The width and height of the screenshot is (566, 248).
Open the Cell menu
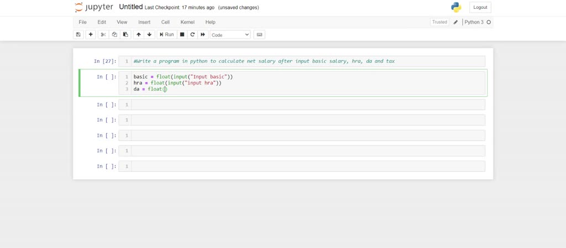165,22
